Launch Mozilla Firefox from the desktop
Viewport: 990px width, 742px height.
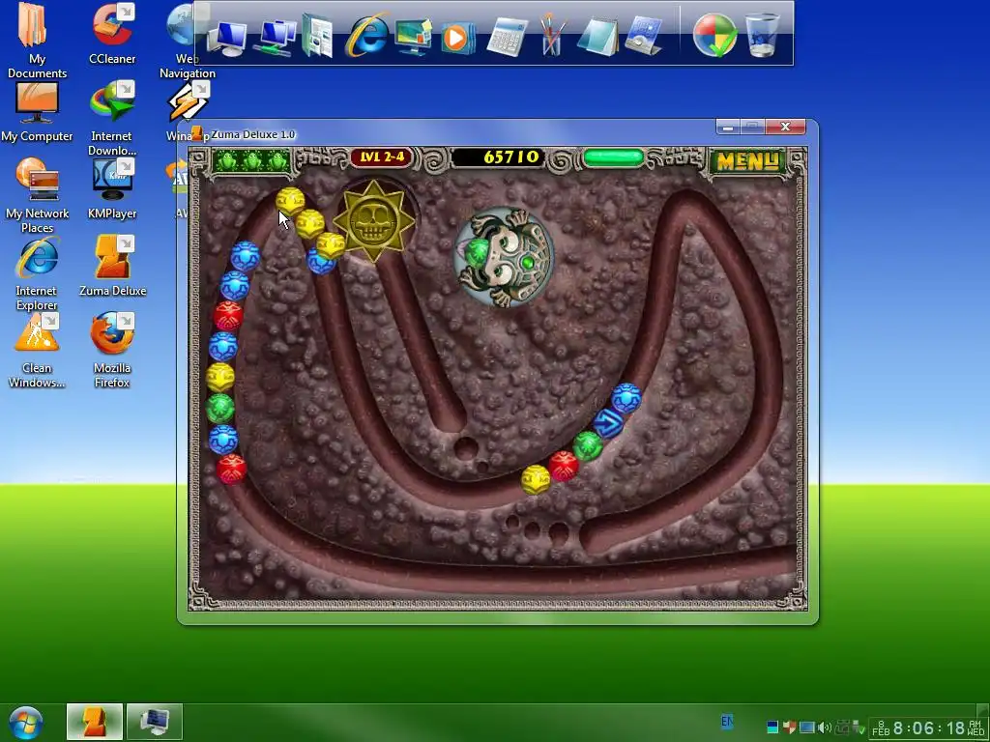[112, 351]
